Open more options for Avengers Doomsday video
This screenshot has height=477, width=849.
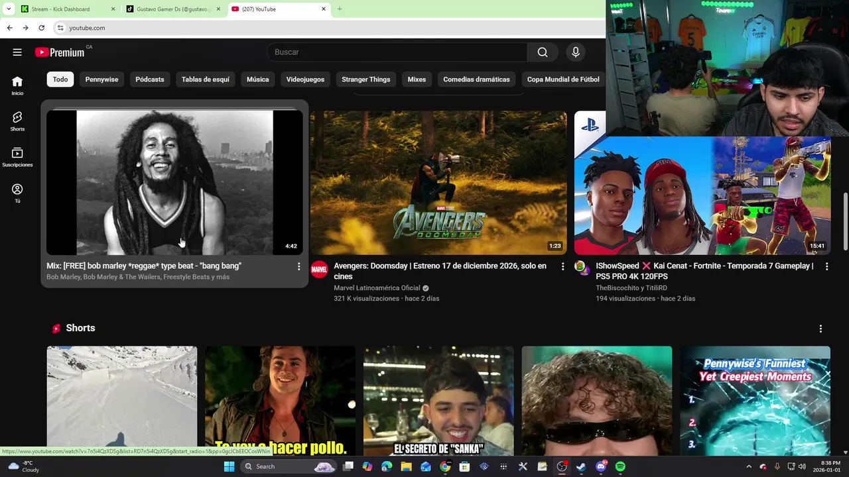pyautogui.click(x=562, y=266)
